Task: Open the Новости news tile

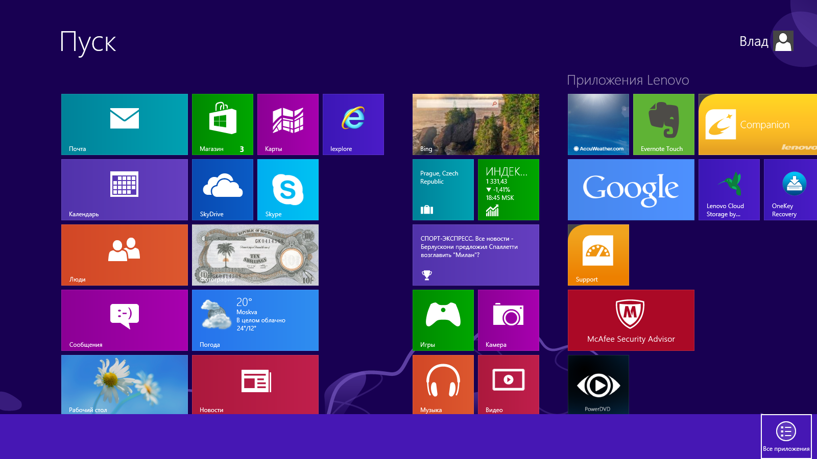Action: pos(255,385)
